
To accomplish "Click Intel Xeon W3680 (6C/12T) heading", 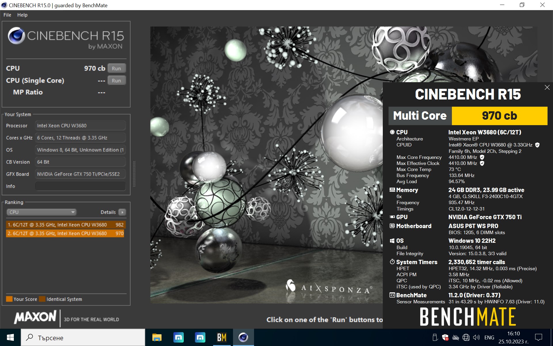I will pos(485,132).
